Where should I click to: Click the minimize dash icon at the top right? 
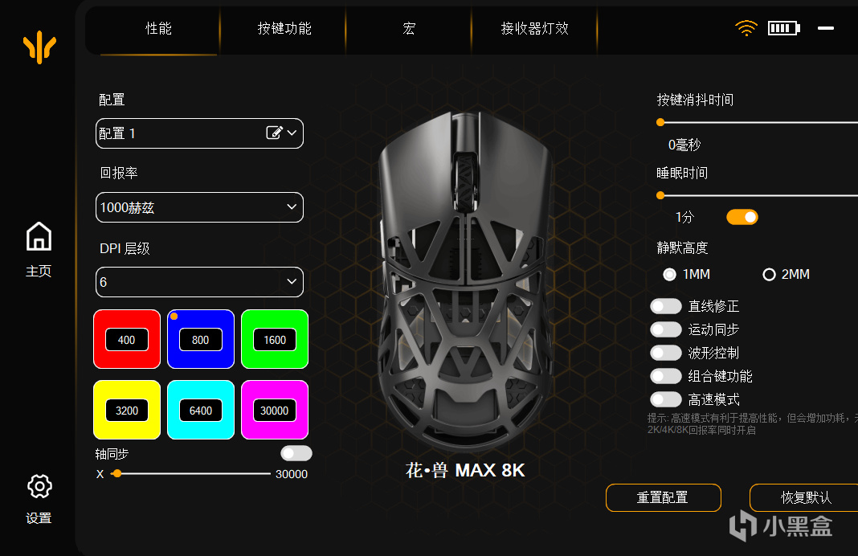click(x=826, y=28)
